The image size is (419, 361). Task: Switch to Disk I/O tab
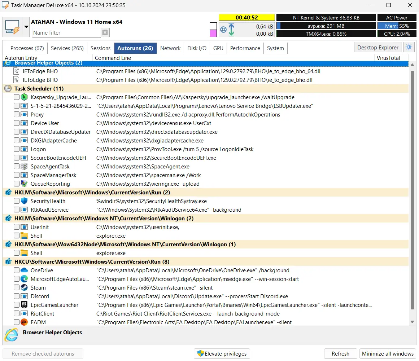197,48
